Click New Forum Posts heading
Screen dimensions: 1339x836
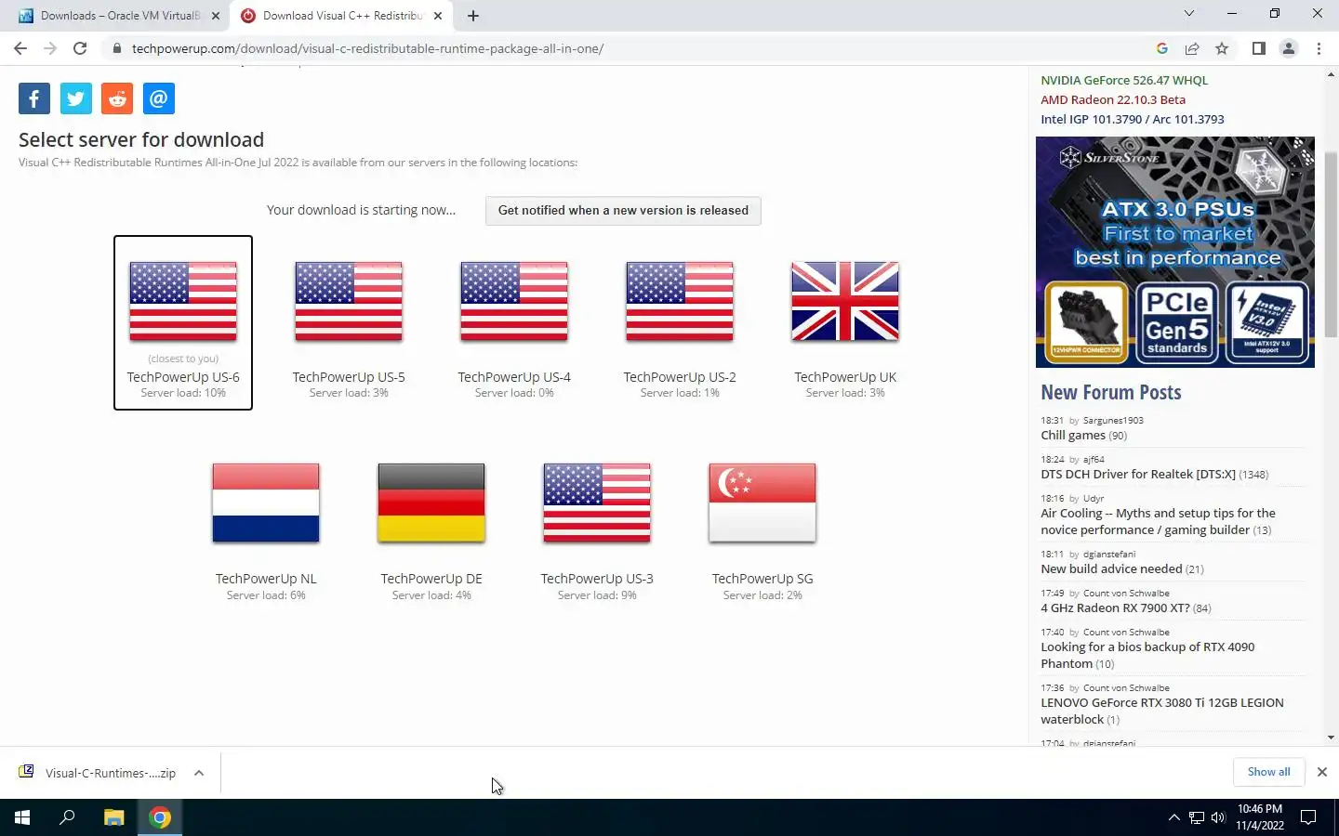[x=1111, y=393]
